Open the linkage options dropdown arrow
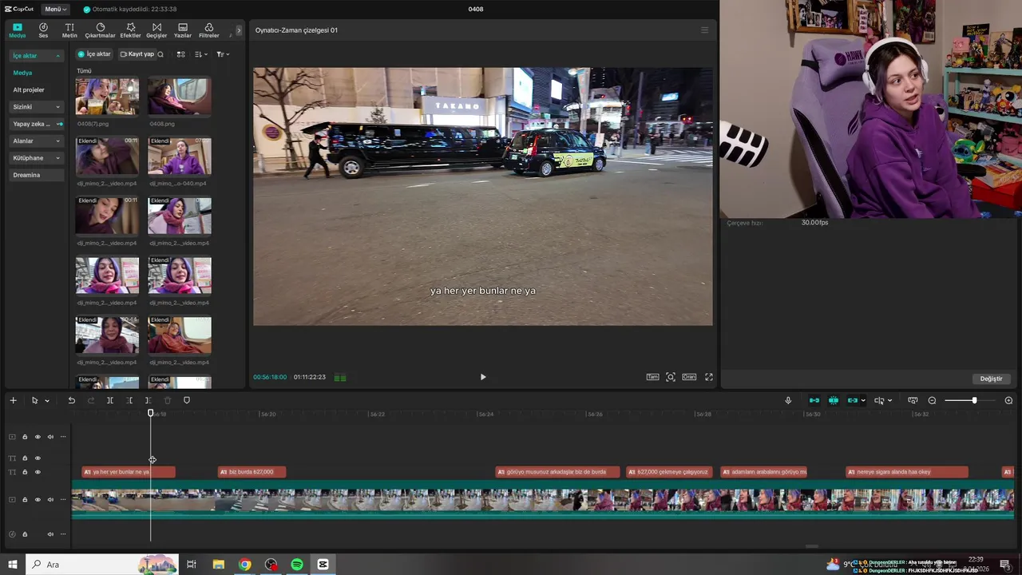 pos(863,401)
